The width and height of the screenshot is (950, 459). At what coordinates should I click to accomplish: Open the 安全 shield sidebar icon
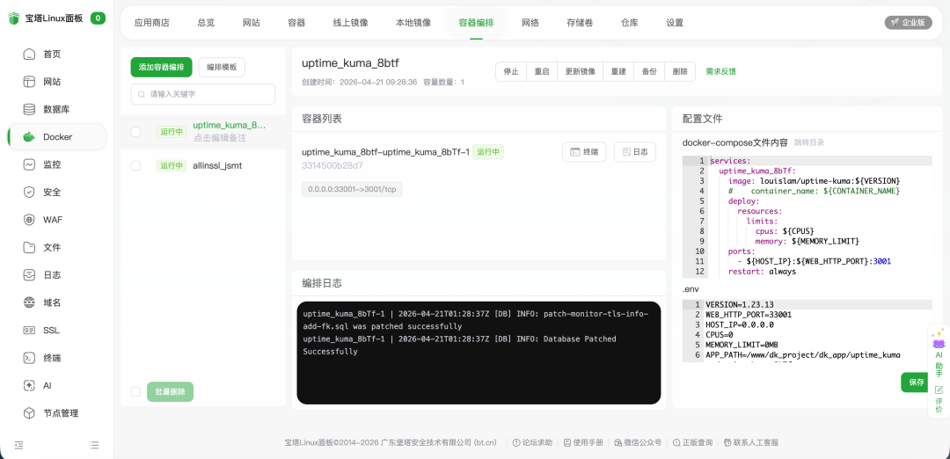(x=29, y=193)
